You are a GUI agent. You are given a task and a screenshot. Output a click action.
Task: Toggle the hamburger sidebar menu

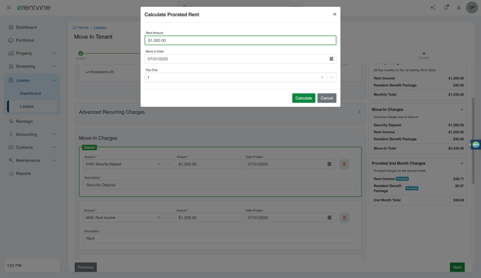tap(9, 8)
